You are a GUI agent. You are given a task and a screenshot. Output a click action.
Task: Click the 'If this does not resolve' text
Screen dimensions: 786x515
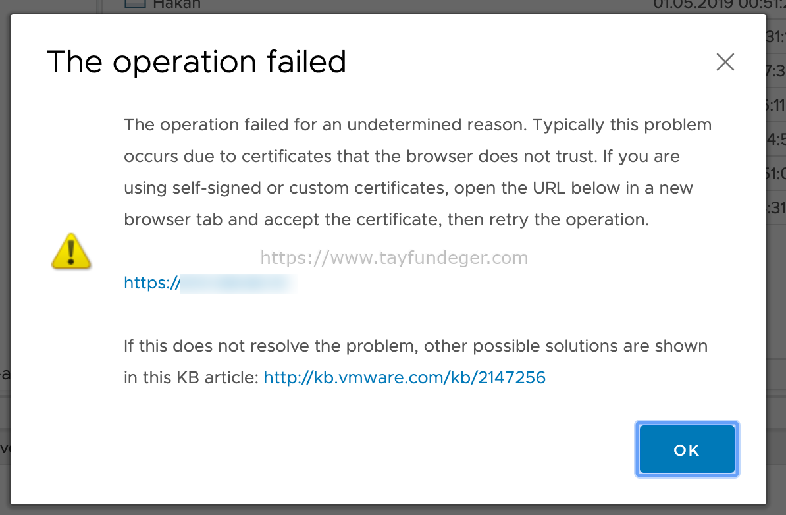pos(415,346)
